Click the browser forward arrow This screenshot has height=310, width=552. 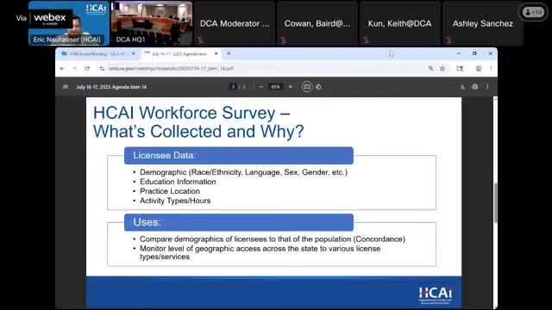point(75,69)
